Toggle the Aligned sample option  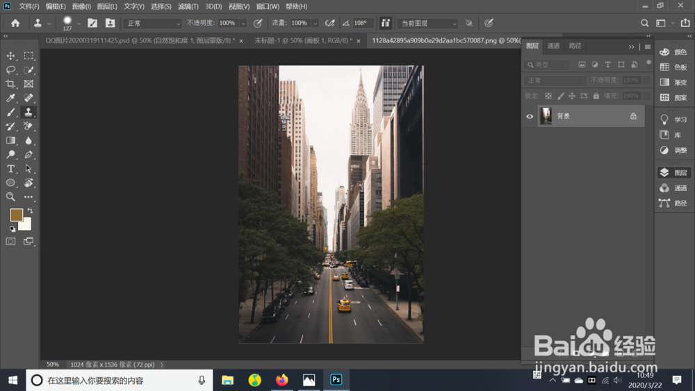pyautogui.click(x=386, y=23)
